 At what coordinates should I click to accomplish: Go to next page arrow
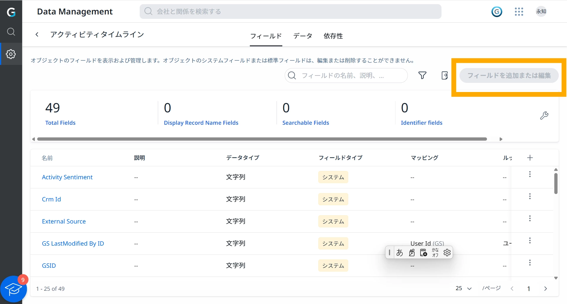[545, 289]
